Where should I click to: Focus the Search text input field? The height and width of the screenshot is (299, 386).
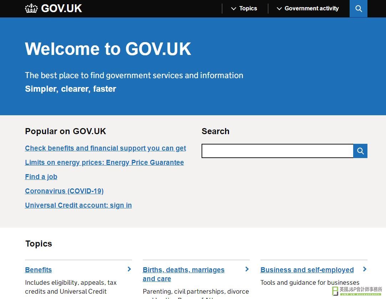[x=278, y=151]
